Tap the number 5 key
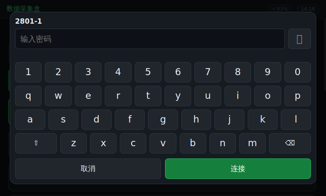326x196 pixels. pos(148,72)
